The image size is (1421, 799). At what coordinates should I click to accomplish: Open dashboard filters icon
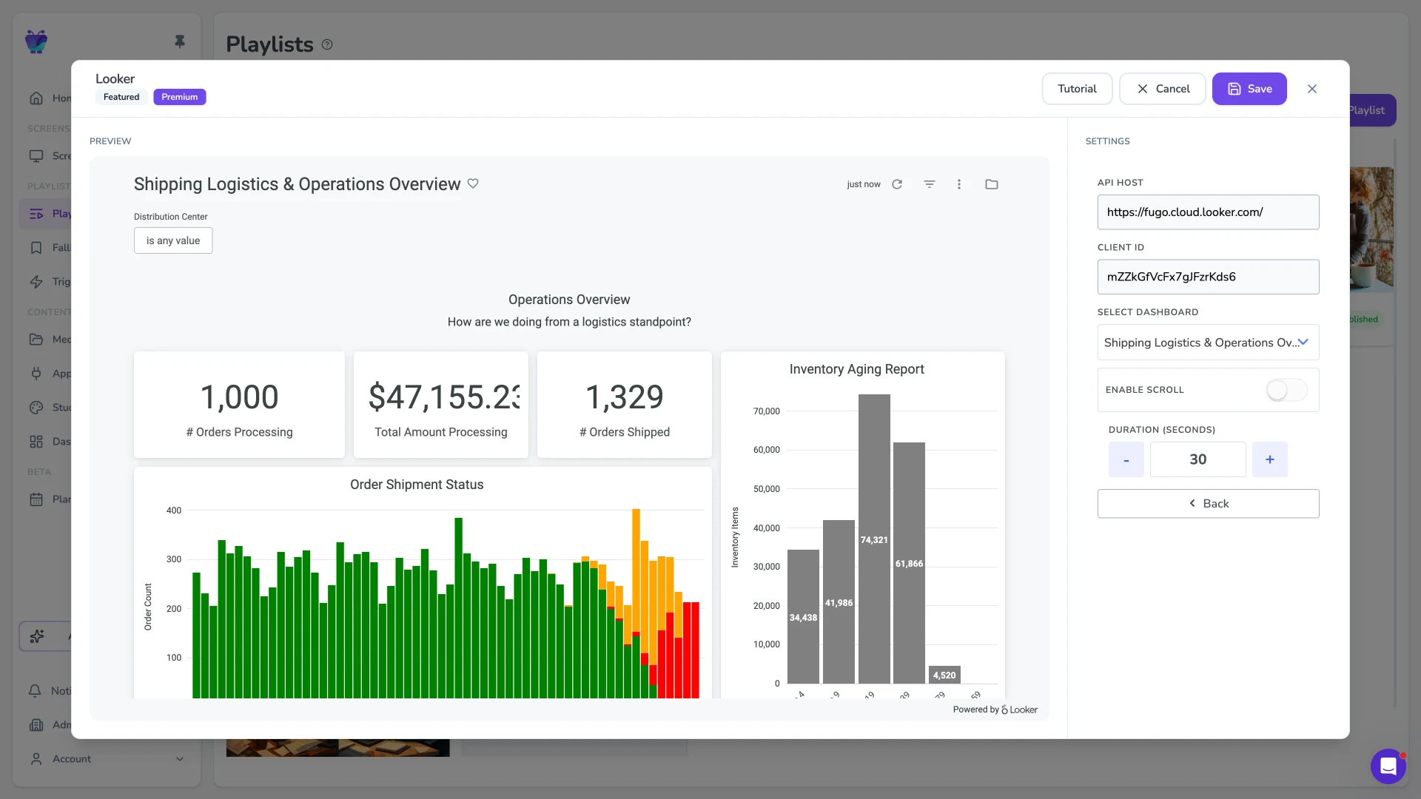click(x=930, y=184)
